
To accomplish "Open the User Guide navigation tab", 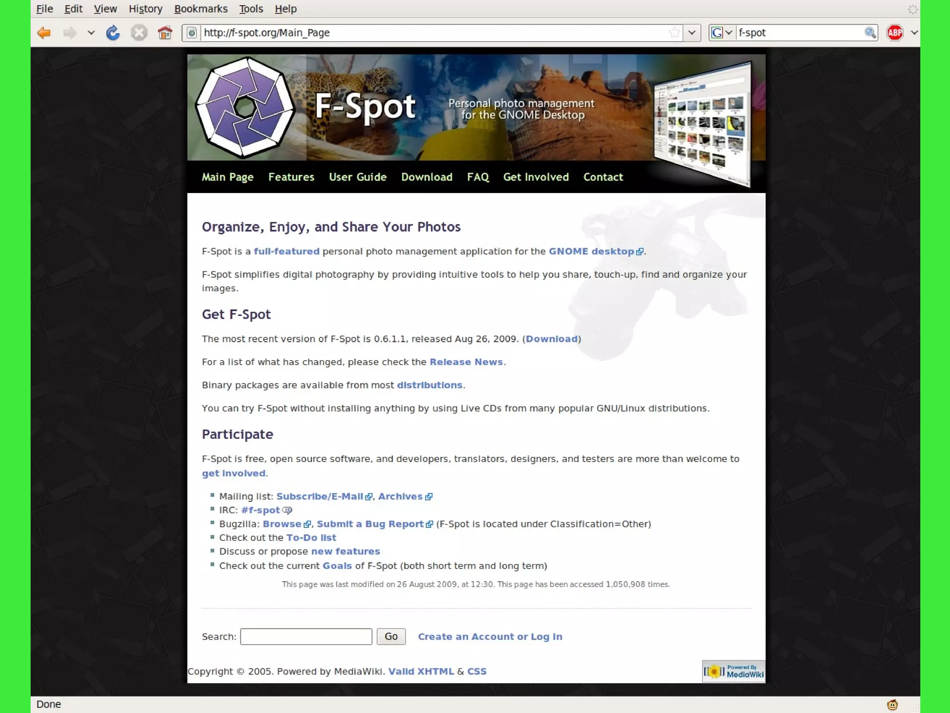I will (357, 177).
